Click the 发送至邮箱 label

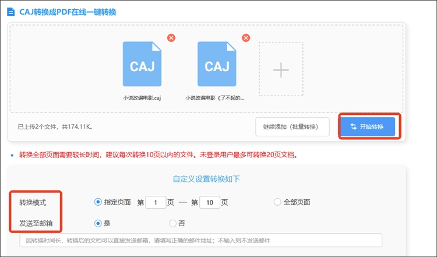pyautogui.click(x=36, y=223)
